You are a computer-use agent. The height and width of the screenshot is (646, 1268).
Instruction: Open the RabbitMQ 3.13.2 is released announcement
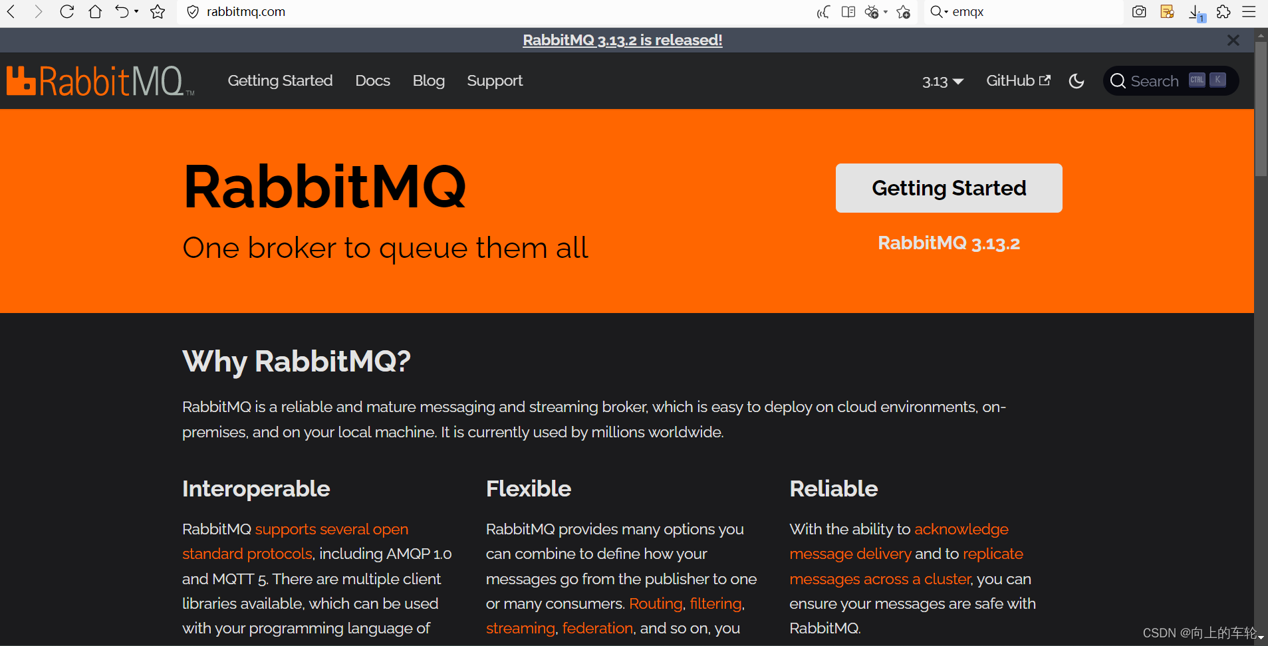[x=622, y=40]
